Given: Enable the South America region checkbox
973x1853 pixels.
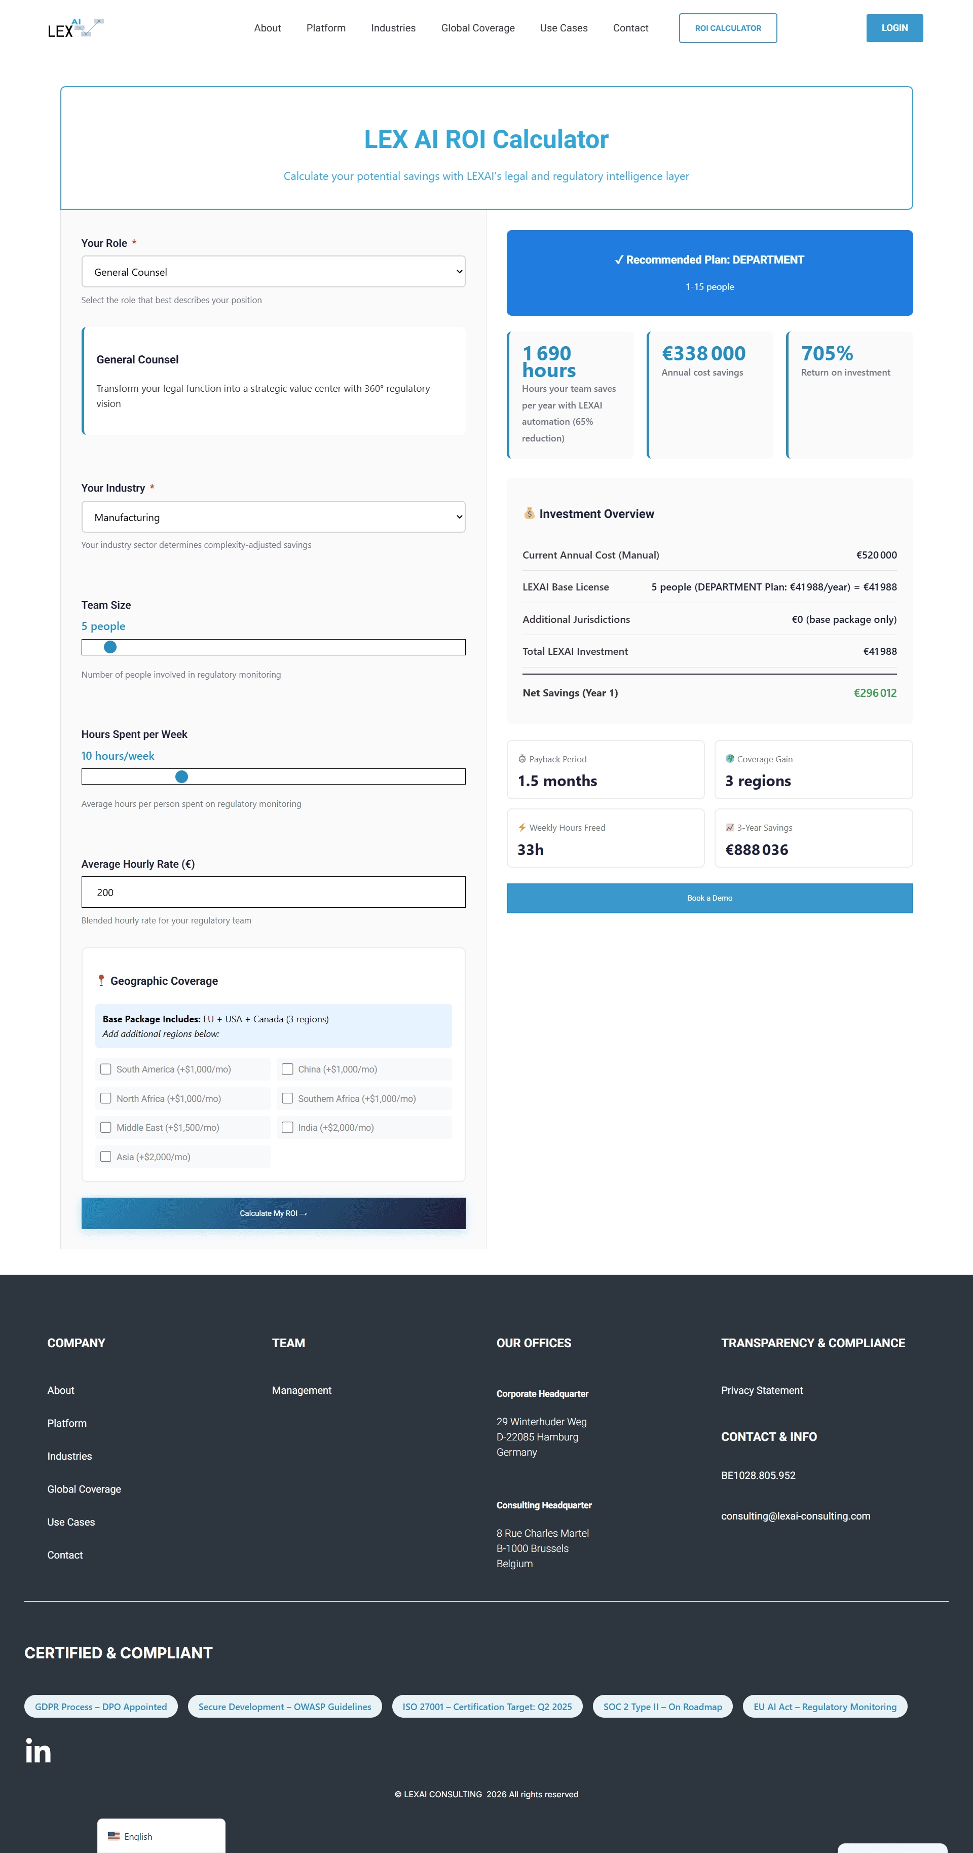Looking at the screenshot, I should tap(106, 1069).
